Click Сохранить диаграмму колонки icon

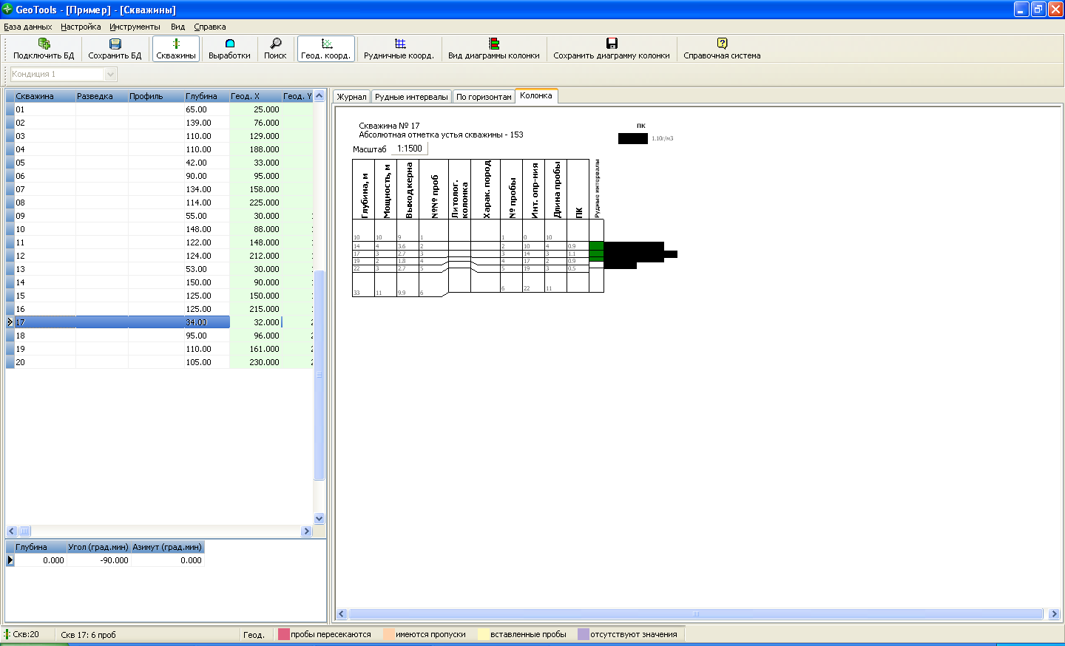tap(611, 44)
